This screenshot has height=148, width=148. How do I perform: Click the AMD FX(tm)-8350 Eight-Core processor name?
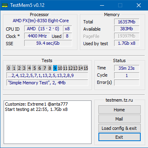41,21
